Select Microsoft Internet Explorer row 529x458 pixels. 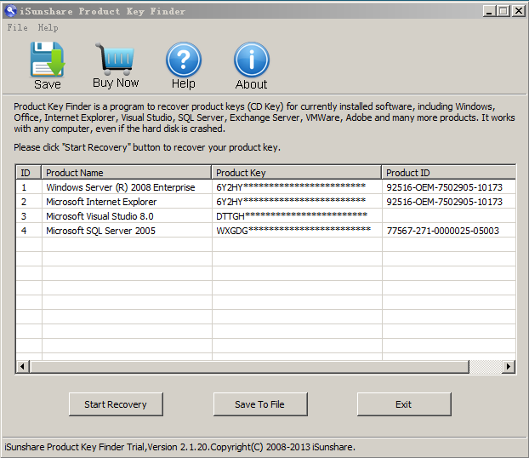point(266,202)
